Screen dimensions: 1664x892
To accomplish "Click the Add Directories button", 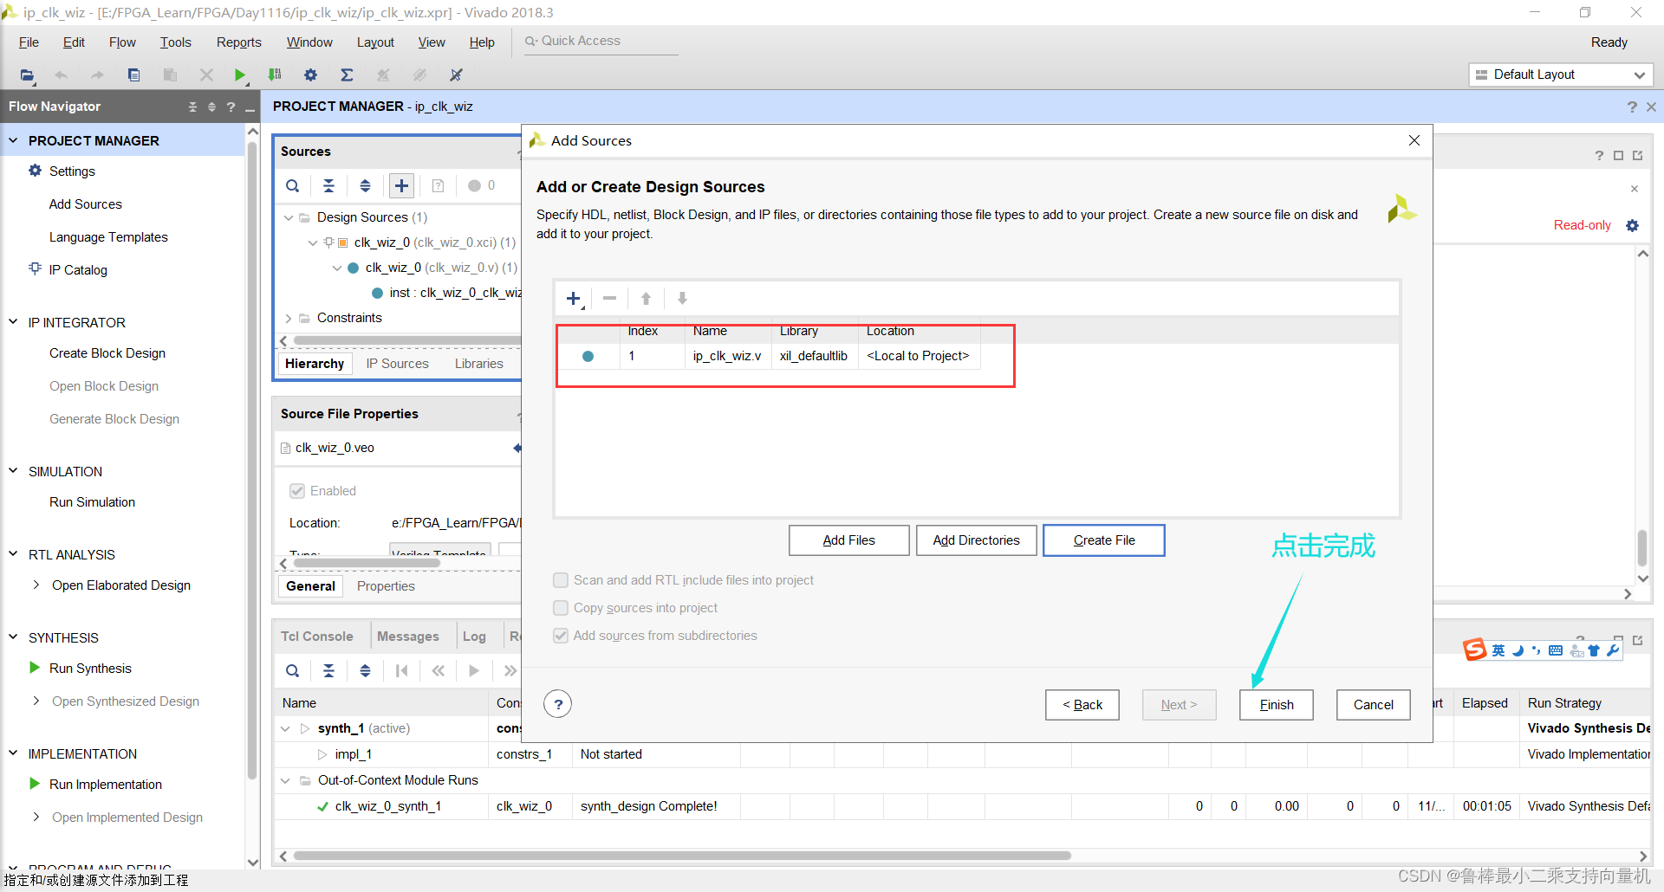I will pos(976,540).
